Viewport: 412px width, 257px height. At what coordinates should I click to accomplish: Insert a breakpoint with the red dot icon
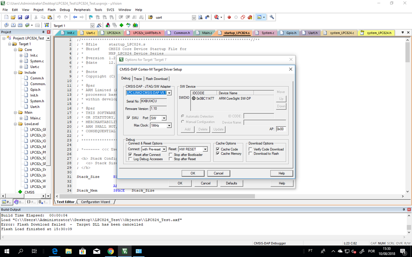[229, 17]
